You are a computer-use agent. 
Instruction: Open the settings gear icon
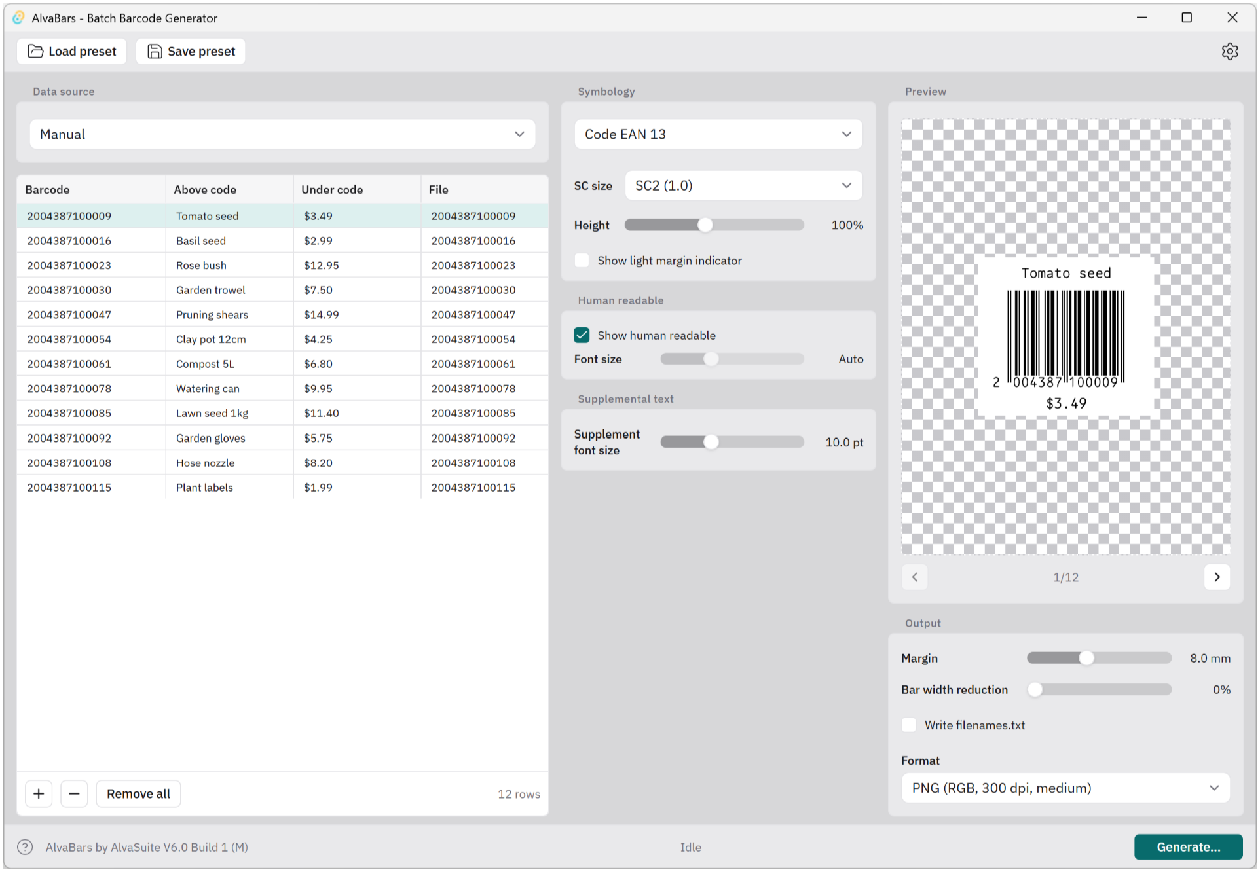click(1229, 52)
